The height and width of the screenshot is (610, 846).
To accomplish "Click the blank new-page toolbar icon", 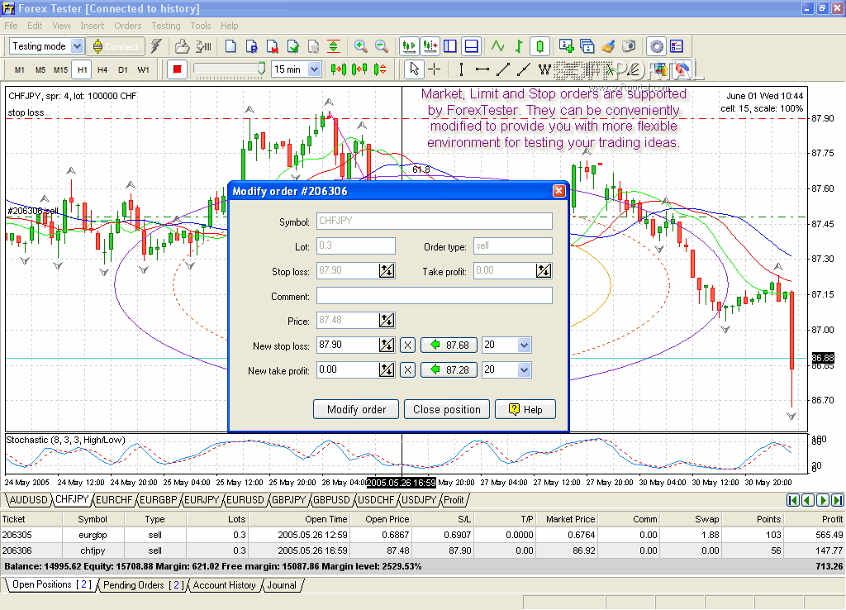I will click(x=231, y=46).
